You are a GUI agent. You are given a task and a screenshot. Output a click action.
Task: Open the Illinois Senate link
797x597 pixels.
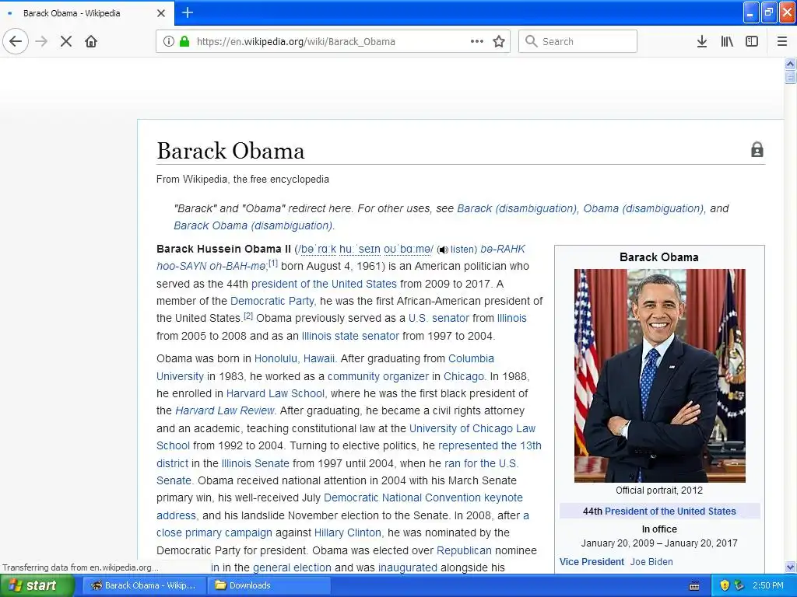pos(255,463)
